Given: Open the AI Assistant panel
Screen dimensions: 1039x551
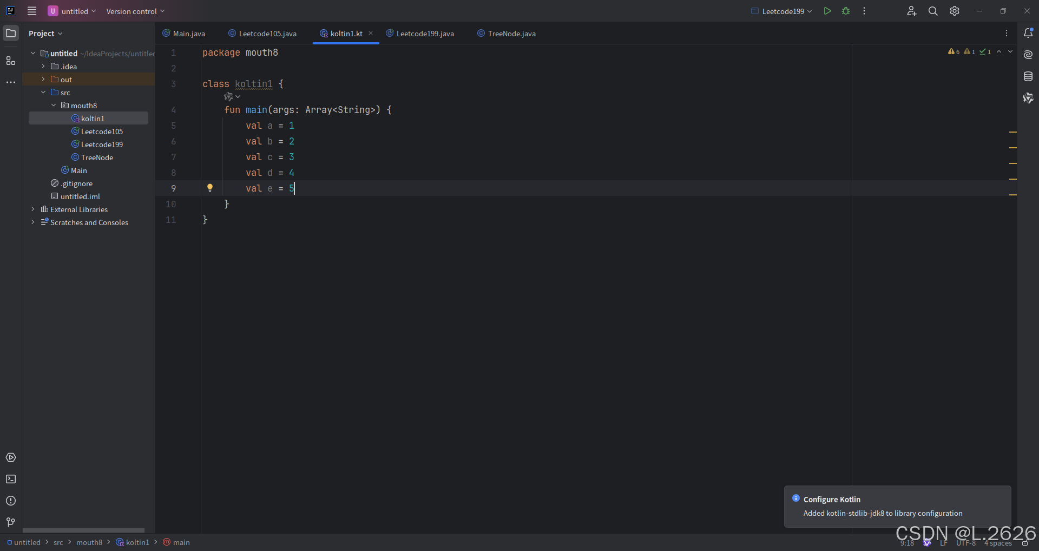Looking at the screenshot, I should pos(1029,54).
